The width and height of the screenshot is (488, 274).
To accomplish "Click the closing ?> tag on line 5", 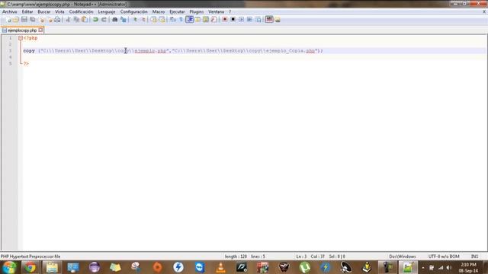I will 26,63.
